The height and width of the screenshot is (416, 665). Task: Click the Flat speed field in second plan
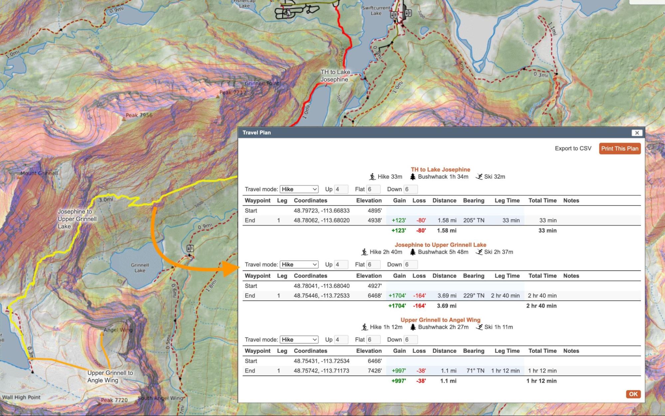[373, 265]
